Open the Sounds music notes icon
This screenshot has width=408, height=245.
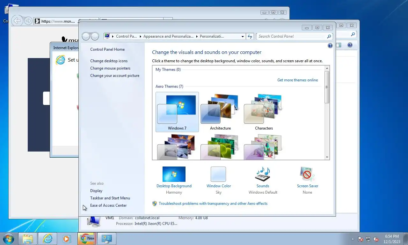click(x=263, y=174)
